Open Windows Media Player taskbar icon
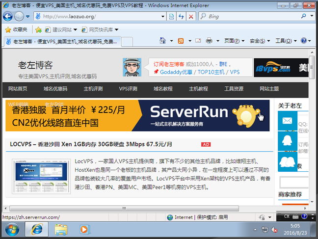Viewport: 318px width, 239px height. (84, 230)
